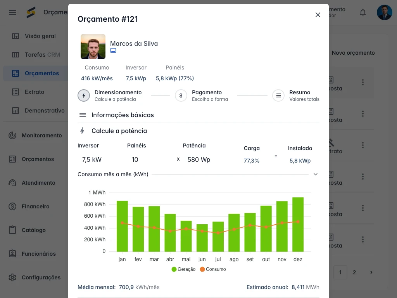This screenshot has height=298, width=397.
Task: Open the hamburger menu icon
Action: pyautogui.click(x=12, y=12)
